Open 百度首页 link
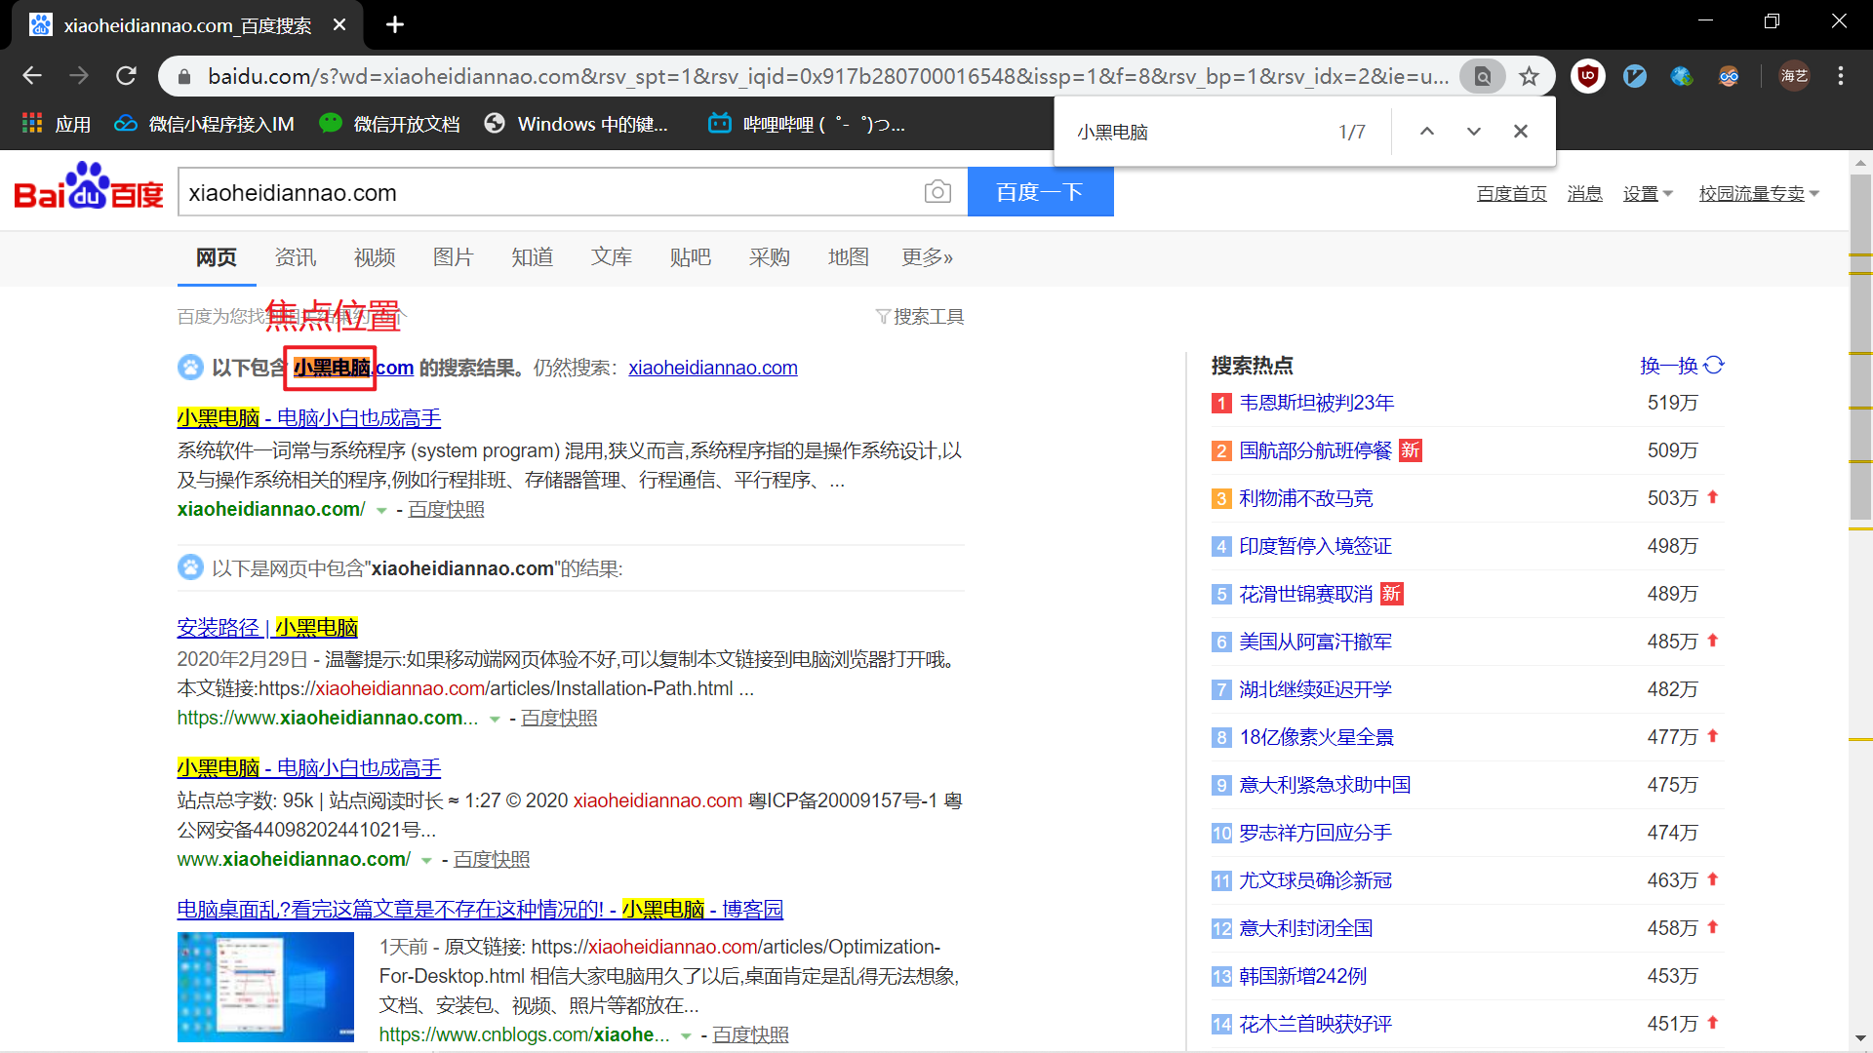Viewport: 1873px width, 1053px height. click(x=1511, y=194)
